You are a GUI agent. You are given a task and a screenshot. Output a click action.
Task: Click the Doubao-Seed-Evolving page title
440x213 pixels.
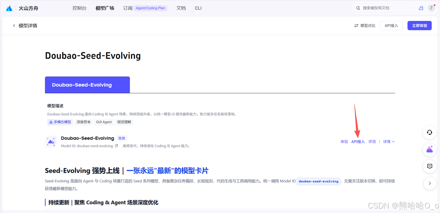93,56
